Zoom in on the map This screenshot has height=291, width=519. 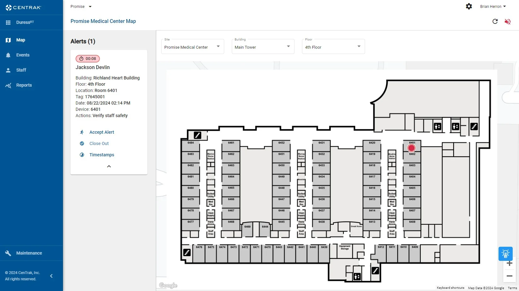point(510,263)
